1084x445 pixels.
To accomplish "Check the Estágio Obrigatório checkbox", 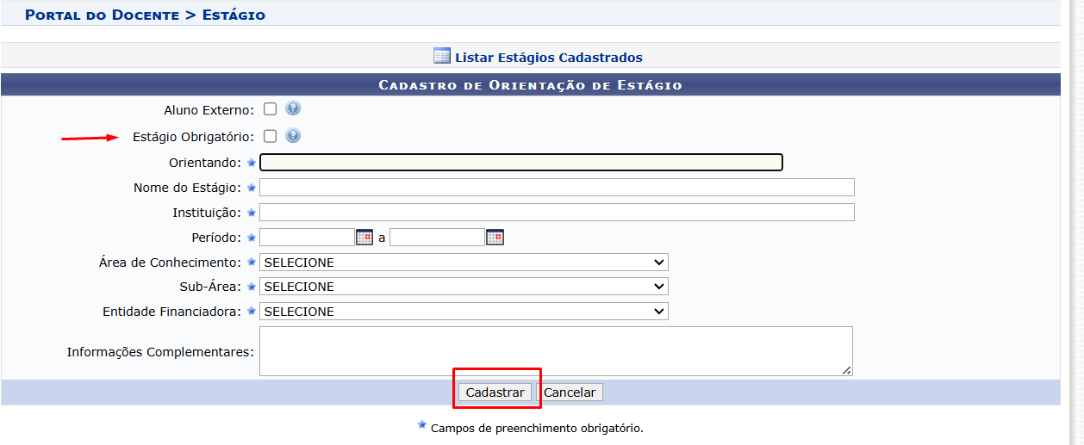I will 270,136.
